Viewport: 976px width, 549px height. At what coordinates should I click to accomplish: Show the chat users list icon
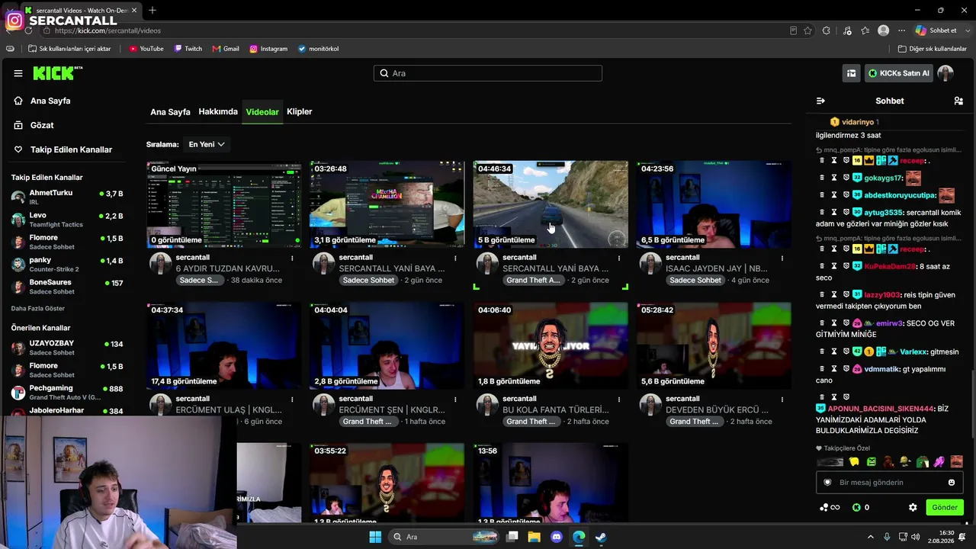coord(958,101)
